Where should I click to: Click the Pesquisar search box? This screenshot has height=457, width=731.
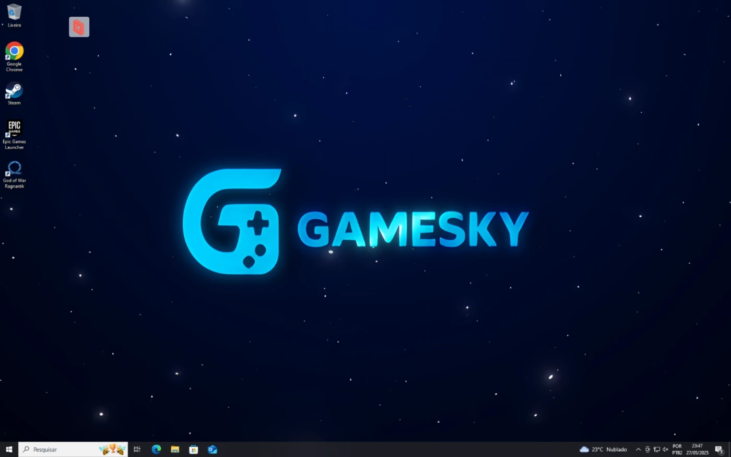73,449
